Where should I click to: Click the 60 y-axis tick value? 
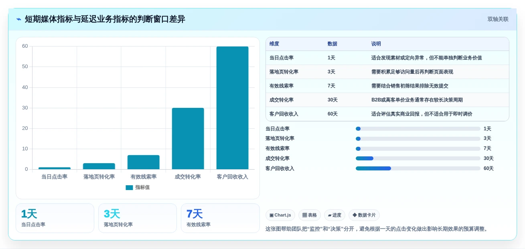tap(25, 46)
